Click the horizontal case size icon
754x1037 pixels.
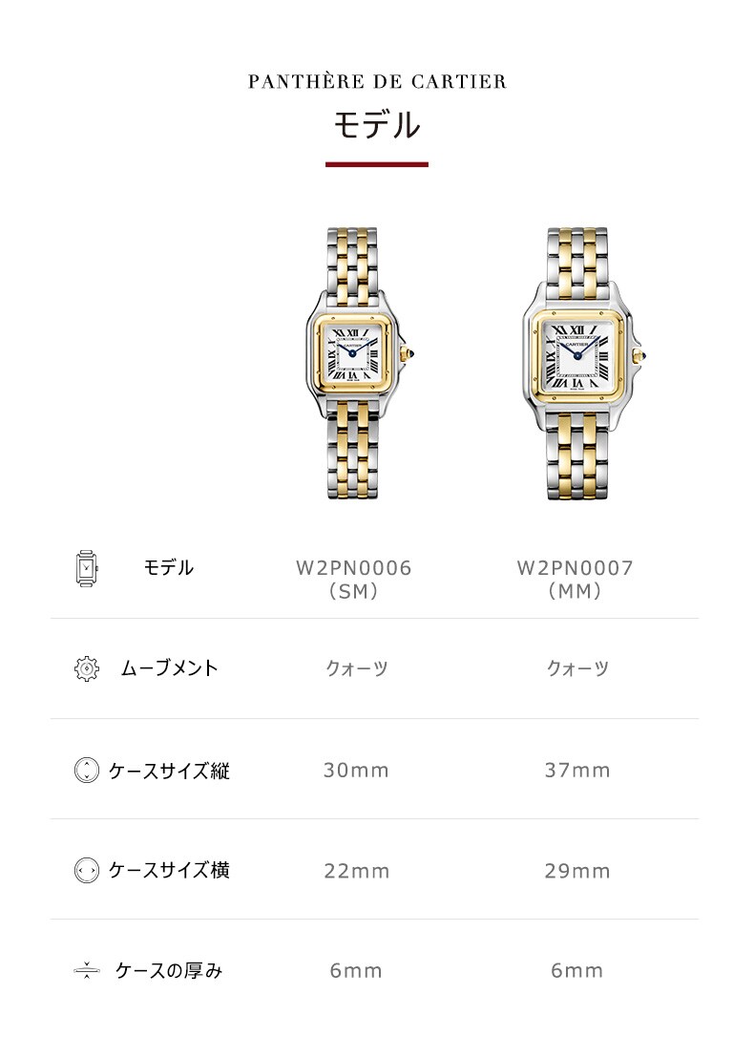click(x=87, y=870)
